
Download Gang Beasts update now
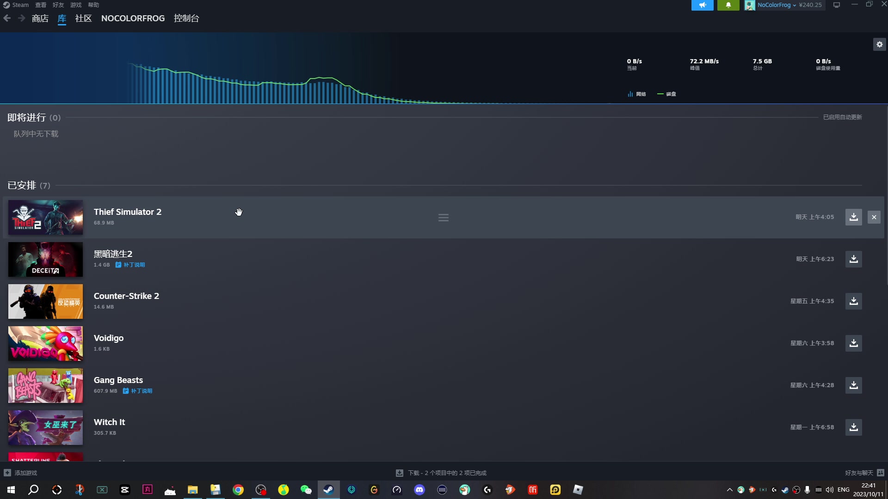click(853, 385)
